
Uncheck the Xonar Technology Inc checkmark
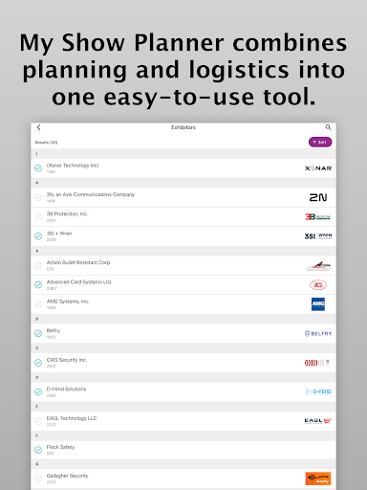tap(38, 168)
